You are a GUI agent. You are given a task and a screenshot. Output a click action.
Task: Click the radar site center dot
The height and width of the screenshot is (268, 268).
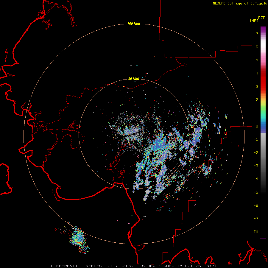[x=134, y=134]
